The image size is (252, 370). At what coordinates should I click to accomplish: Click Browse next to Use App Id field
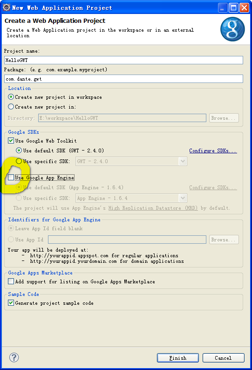[x=224, y=240]
